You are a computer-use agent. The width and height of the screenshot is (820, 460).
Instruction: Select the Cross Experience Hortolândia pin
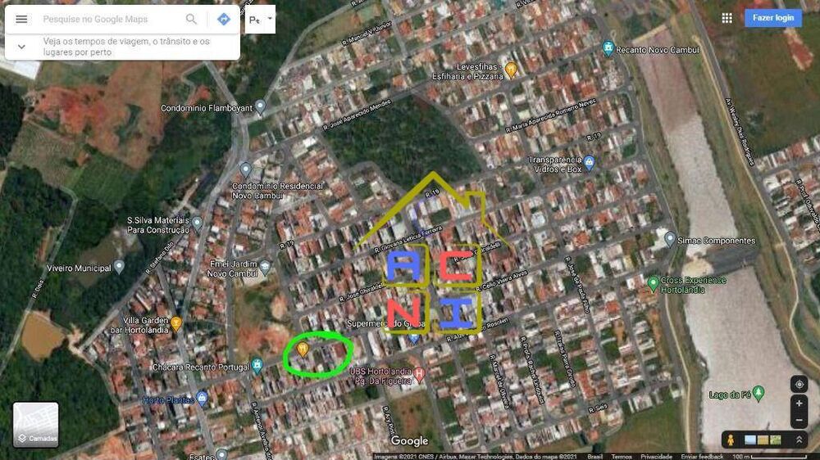[653, 283]
